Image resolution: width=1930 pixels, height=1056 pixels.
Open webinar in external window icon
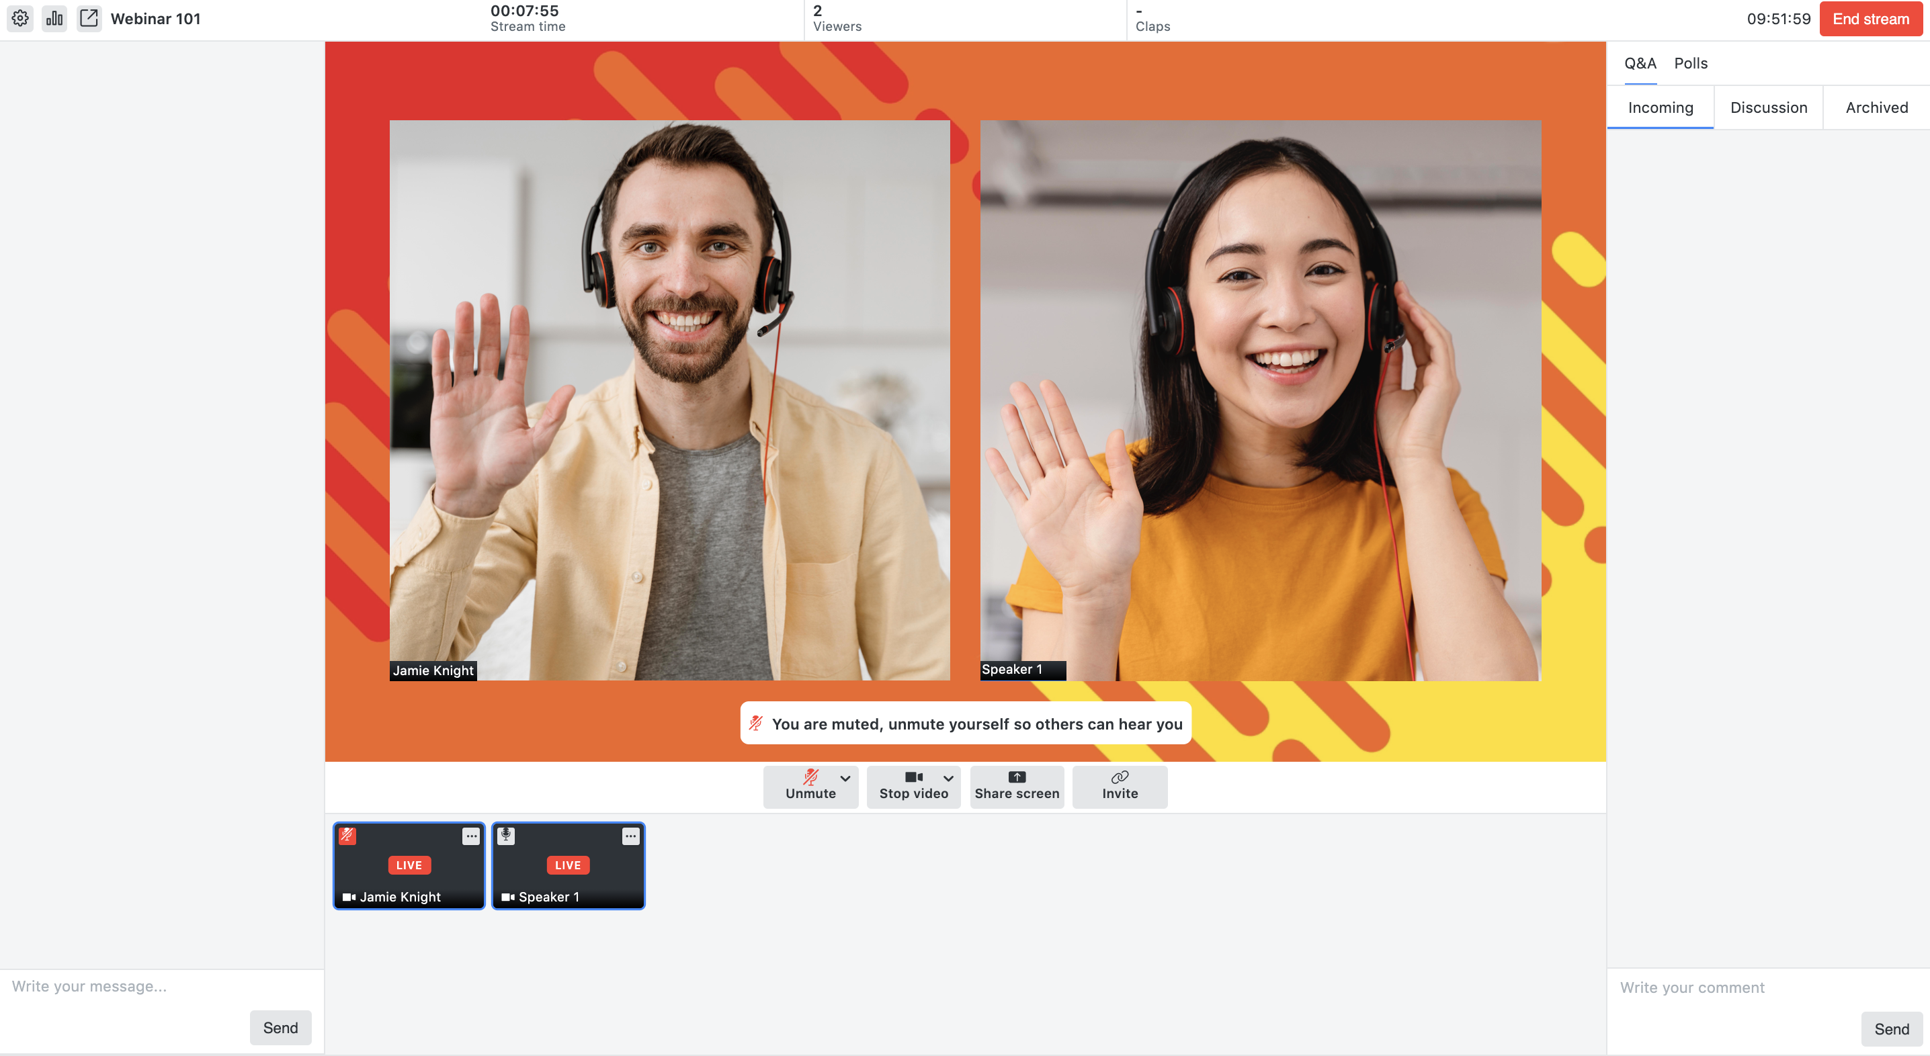pos(89,18)
